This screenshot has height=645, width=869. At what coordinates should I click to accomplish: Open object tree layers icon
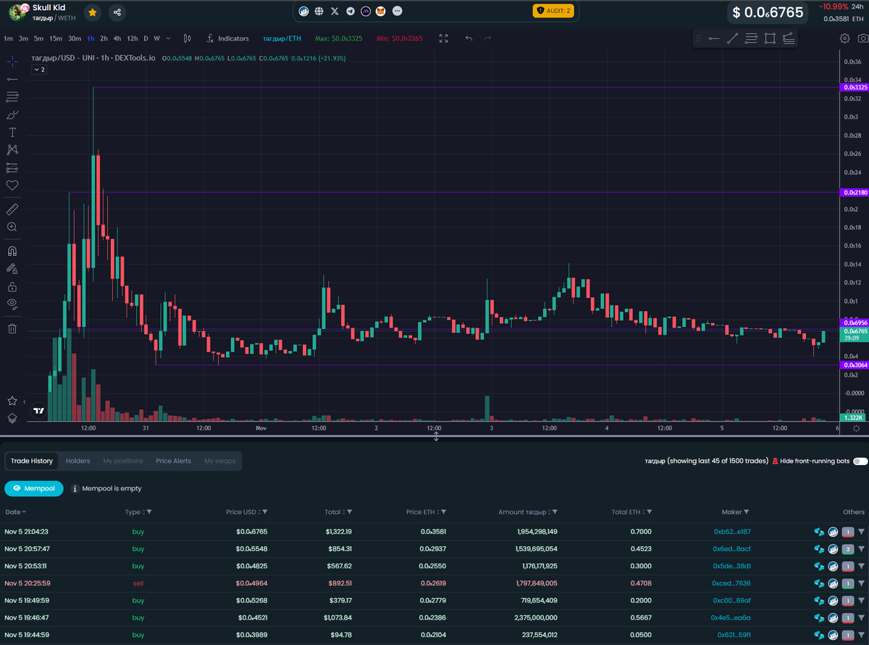[12, 418]
